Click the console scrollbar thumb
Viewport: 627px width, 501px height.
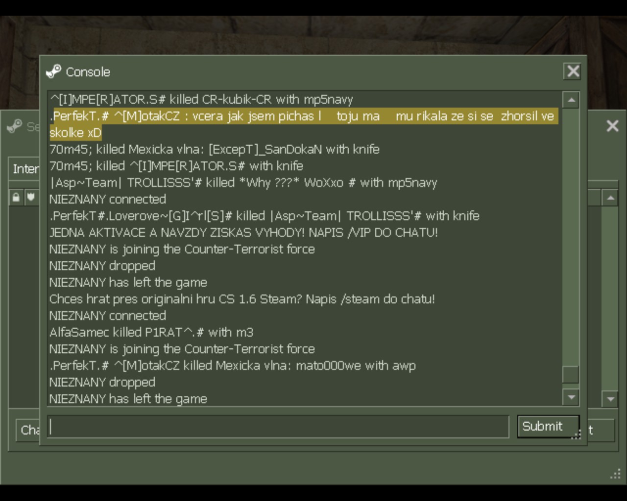[x=571, y=375]
